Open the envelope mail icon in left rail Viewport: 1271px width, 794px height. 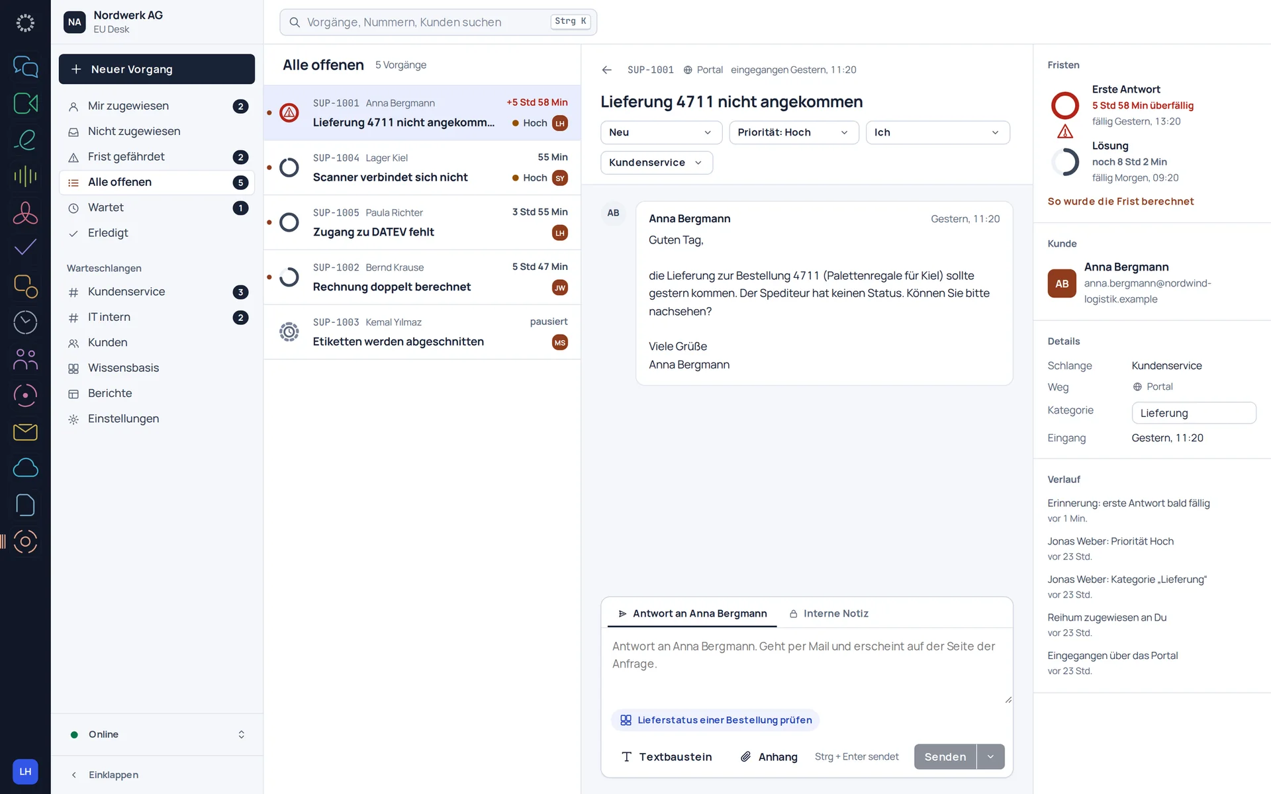(x=25, y=432)
